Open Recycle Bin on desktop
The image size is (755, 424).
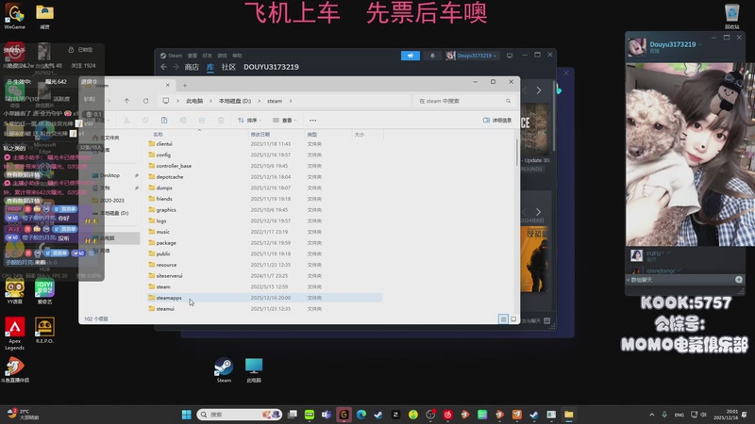[x=732, y=16]
